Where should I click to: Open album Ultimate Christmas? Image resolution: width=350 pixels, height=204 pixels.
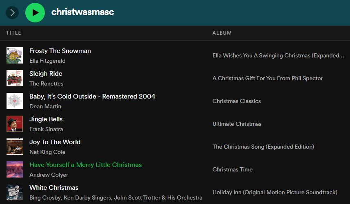click(237, 124)
